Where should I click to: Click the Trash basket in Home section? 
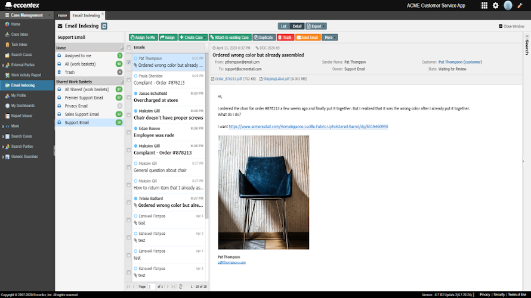[70, 72]
